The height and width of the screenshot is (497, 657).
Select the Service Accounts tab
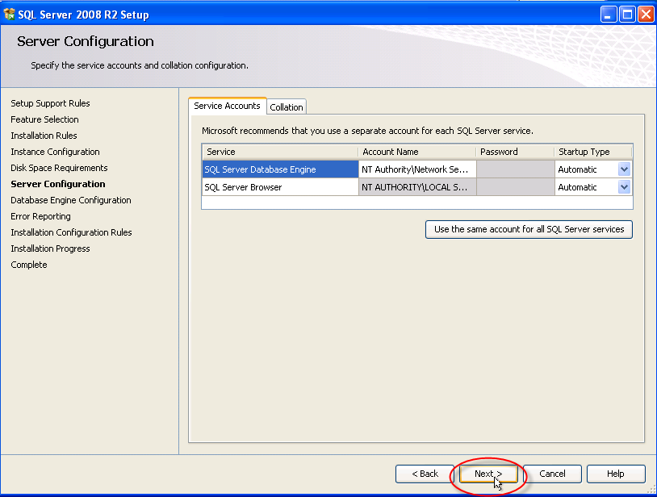pos(227,106)
